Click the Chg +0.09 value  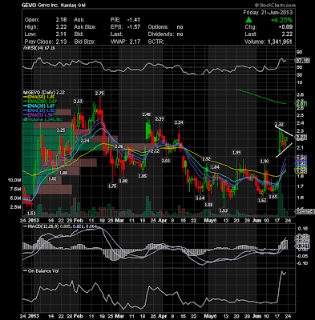pos(285,26)
